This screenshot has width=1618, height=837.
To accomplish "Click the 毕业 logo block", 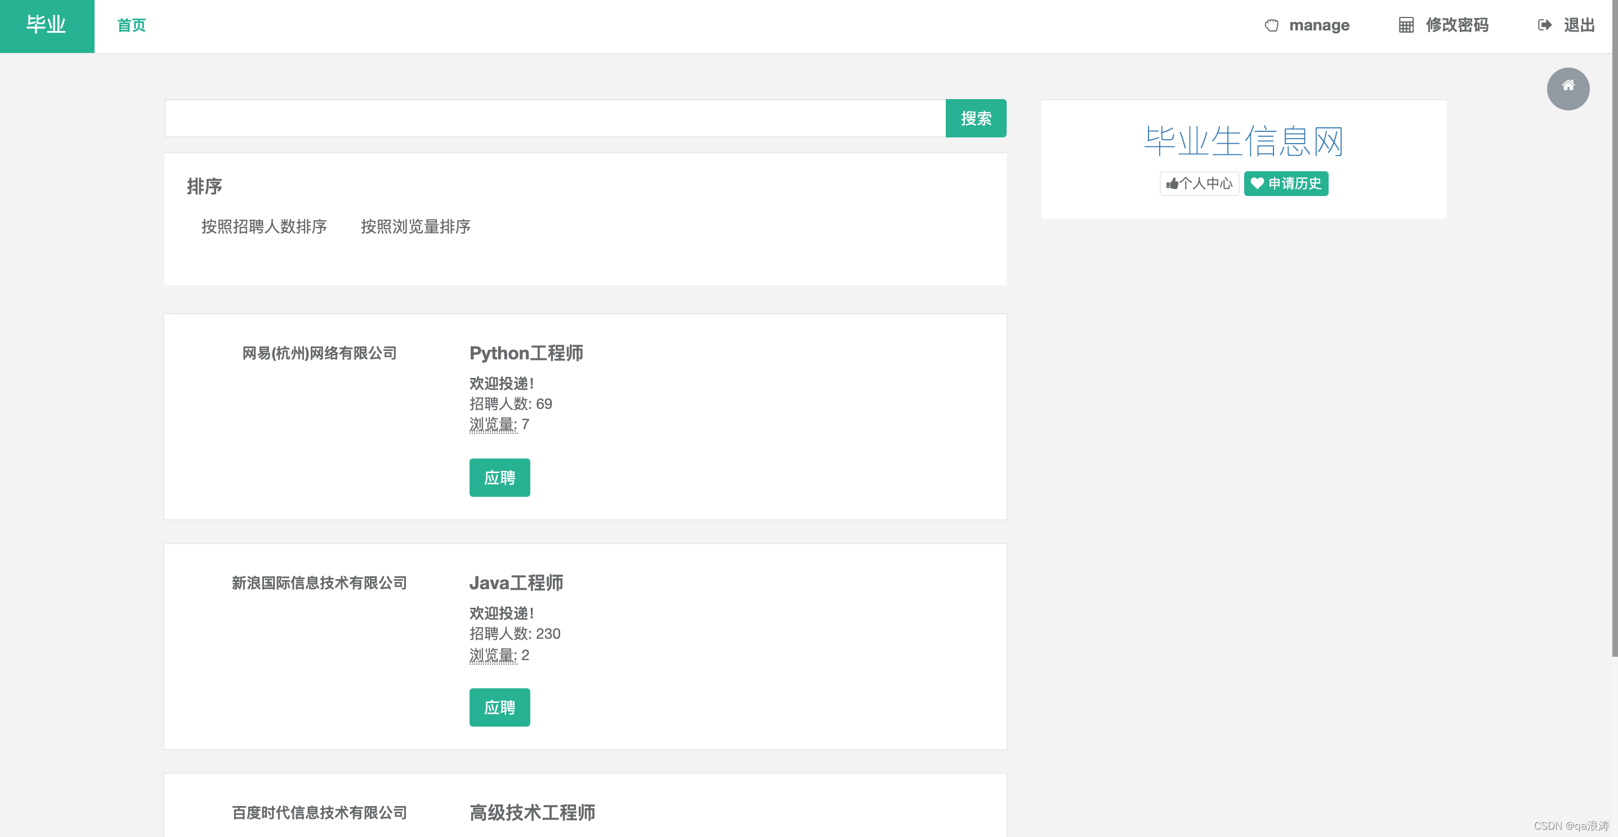I will [x=47, y=26].
